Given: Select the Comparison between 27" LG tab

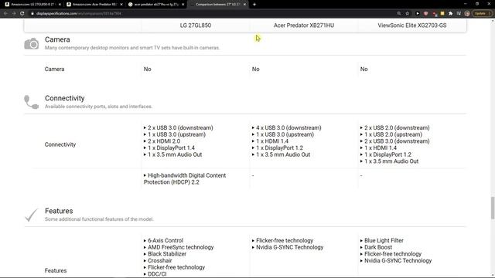Looking at the screenshot, I should [218, 5].
